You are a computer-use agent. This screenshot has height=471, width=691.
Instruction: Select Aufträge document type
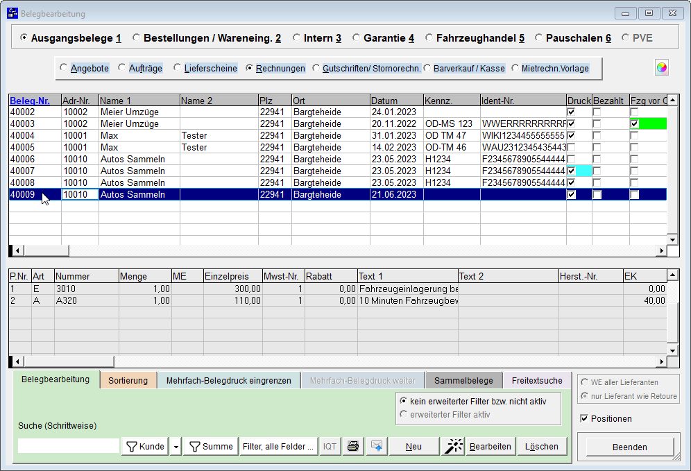[121, 68]
